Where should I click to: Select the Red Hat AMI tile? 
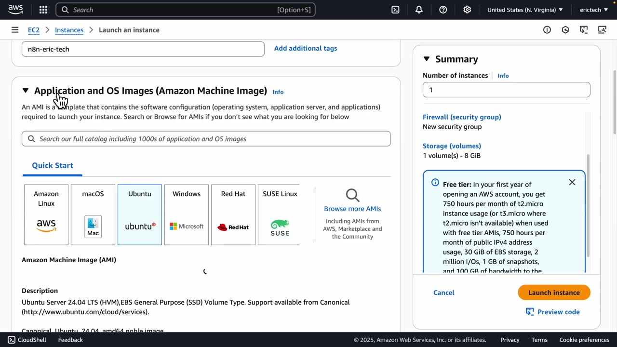click(233, 214)
